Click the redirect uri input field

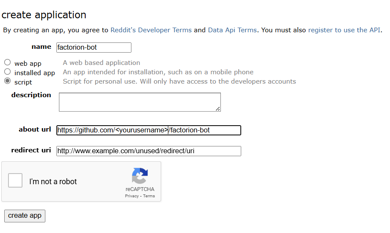click(148, 151)
